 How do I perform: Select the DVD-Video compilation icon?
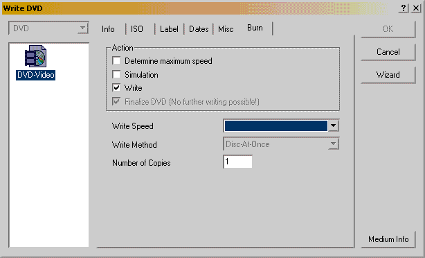[x=35, y=56]
